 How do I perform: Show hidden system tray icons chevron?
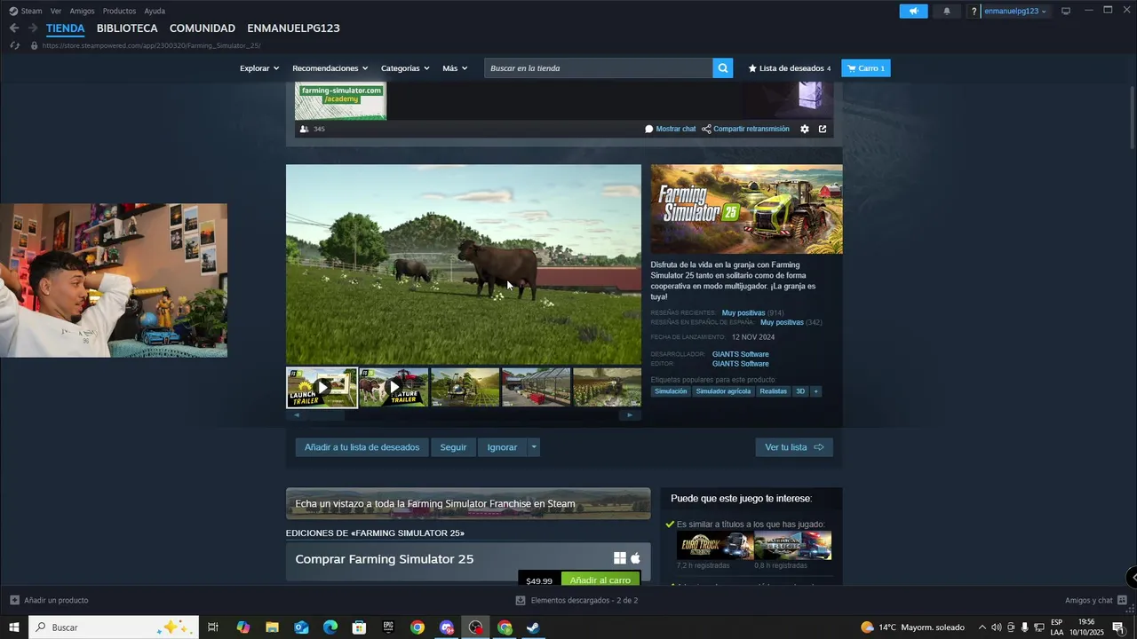(x=982, y=627)
